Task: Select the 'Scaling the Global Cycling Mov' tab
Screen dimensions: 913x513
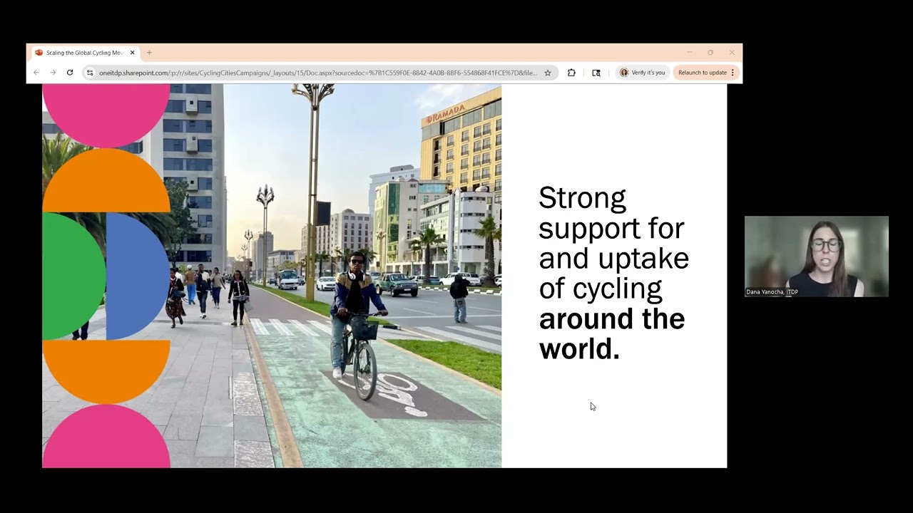Action: tap(85, 53)
